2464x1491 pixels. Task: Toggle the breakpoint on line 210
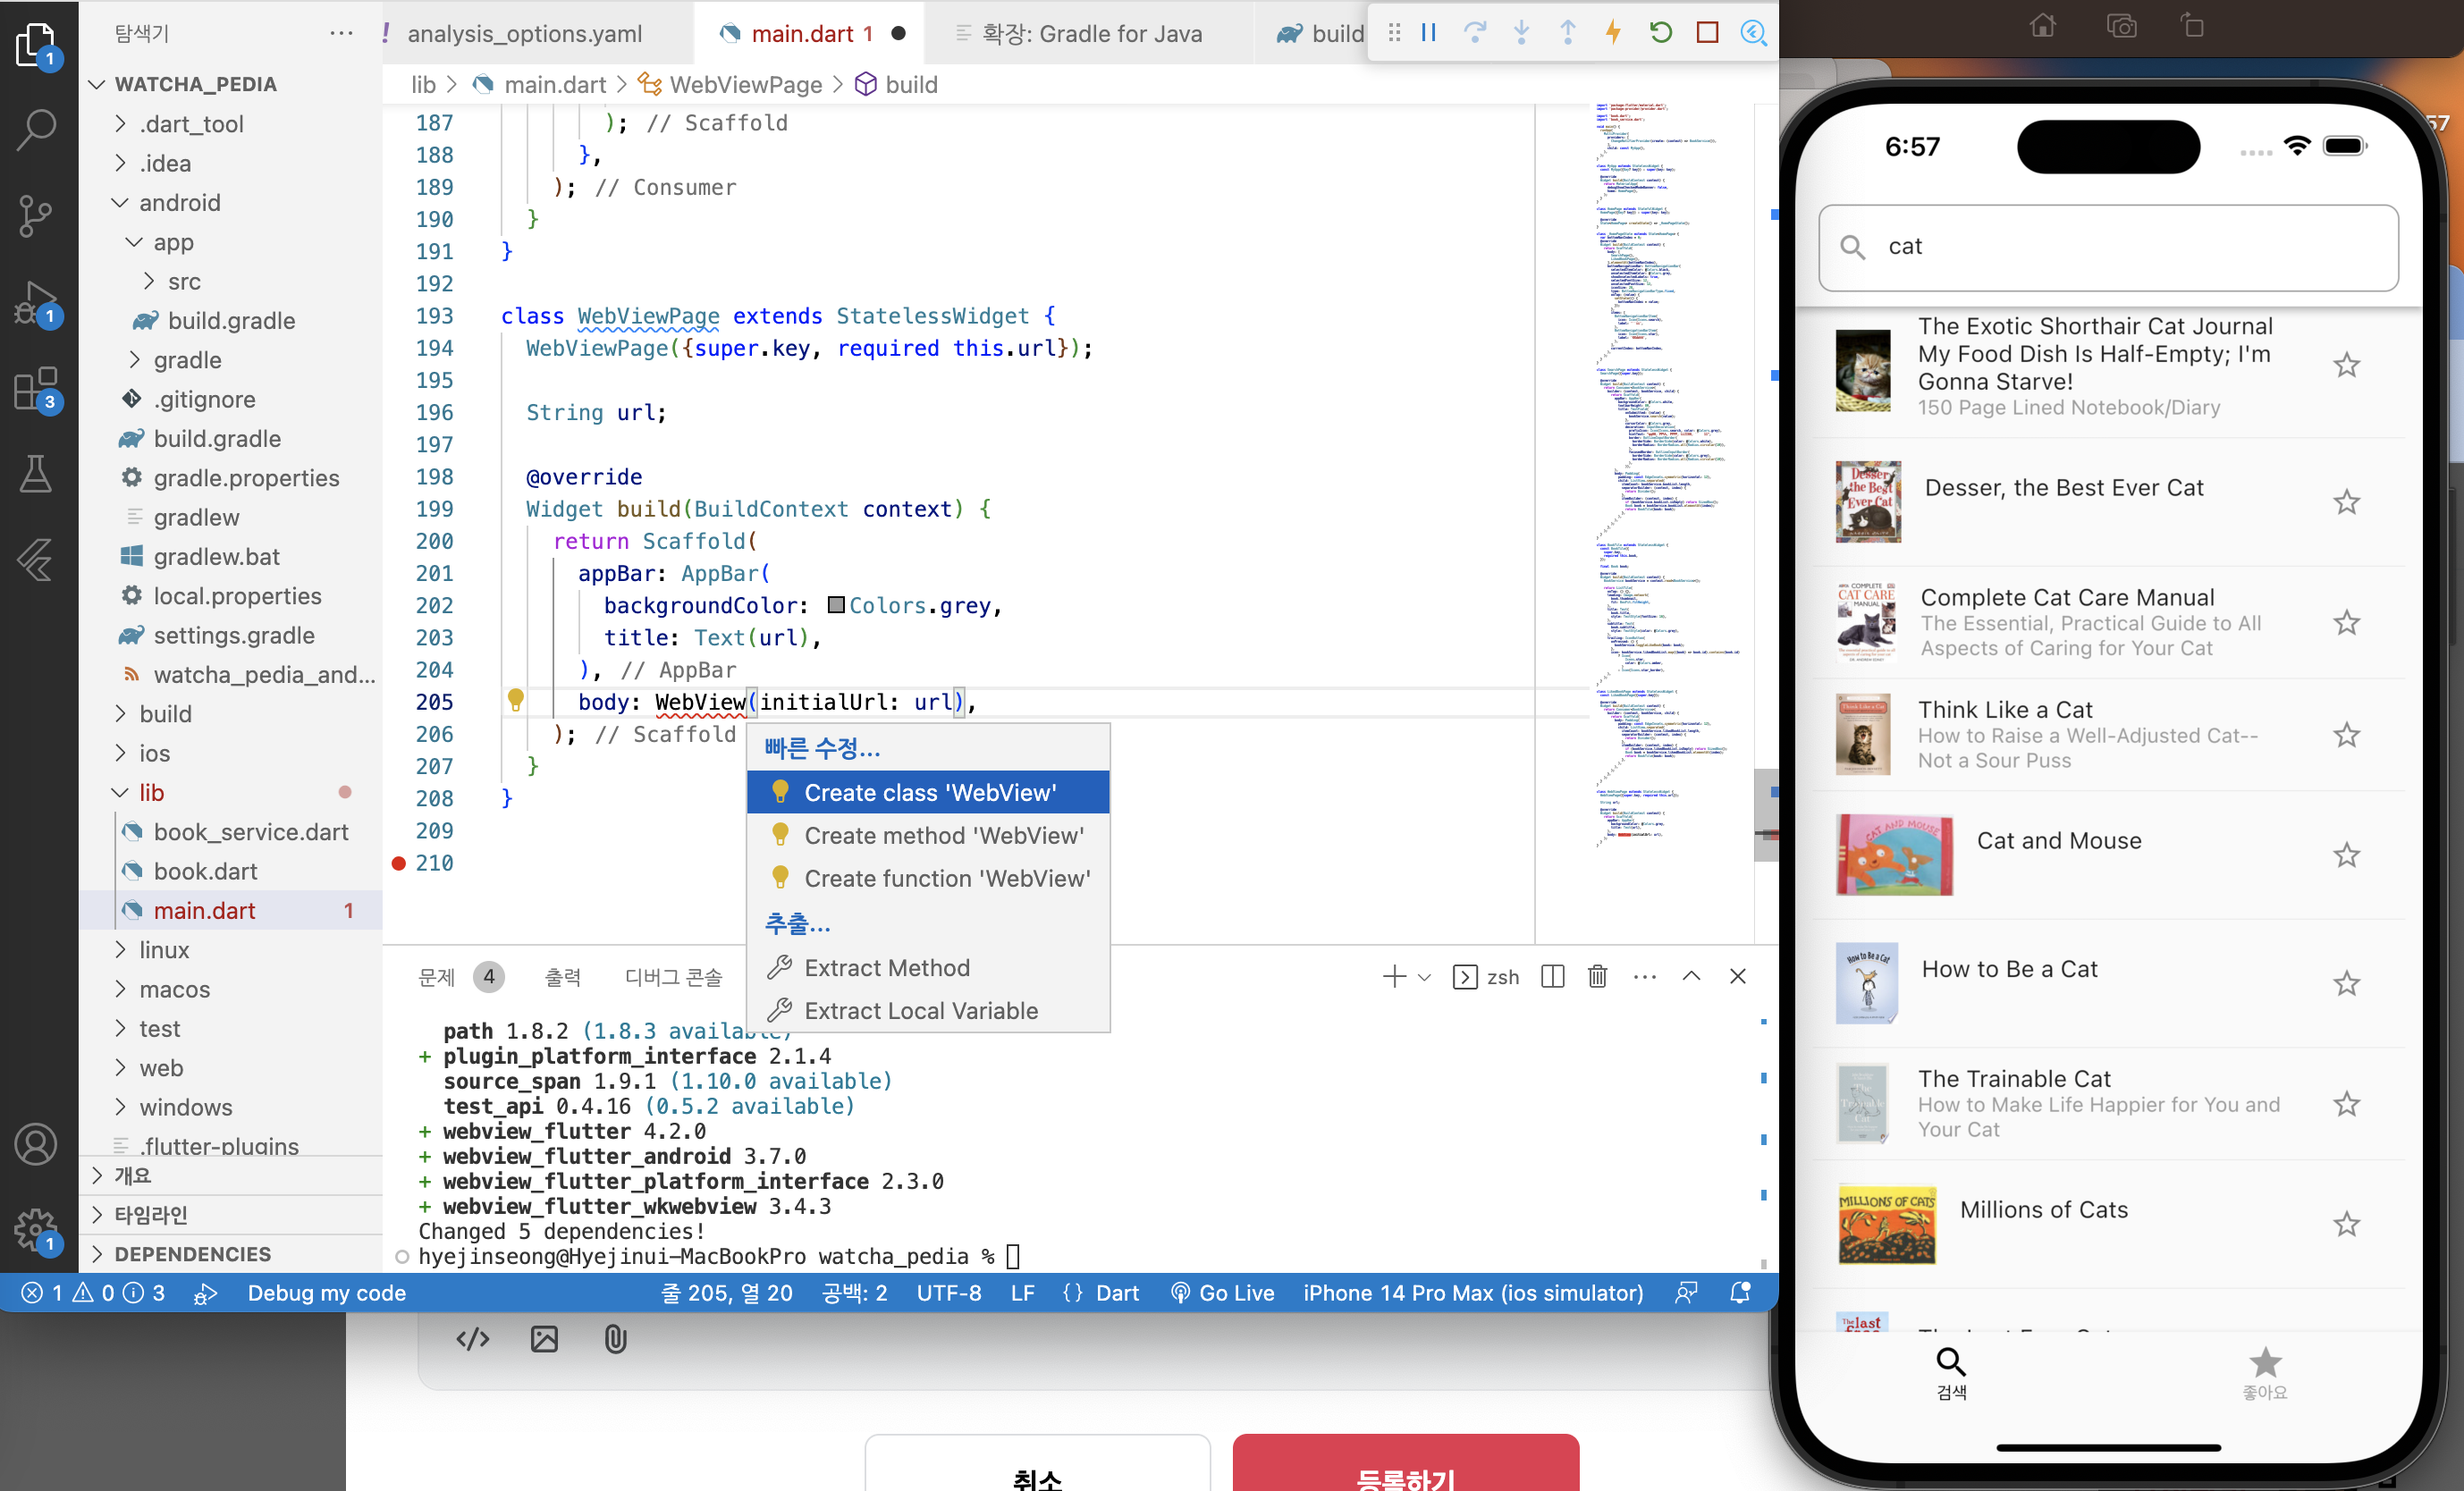(x=399, y=863)
